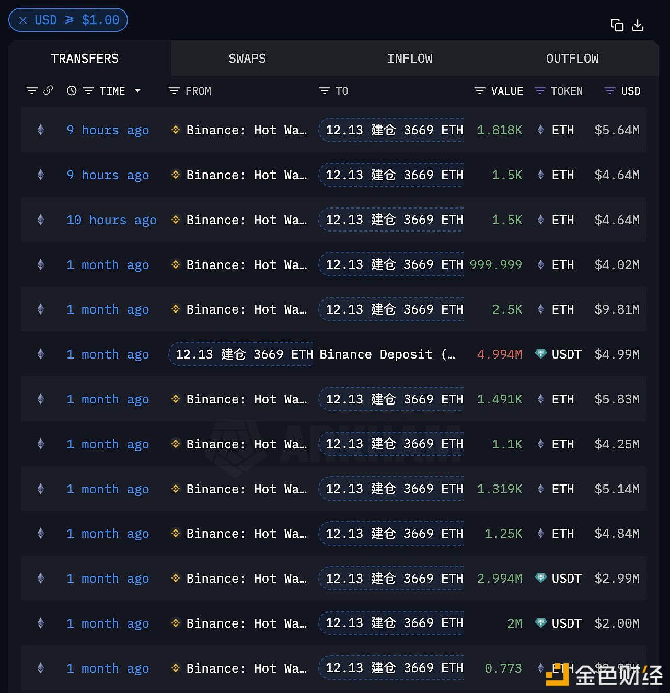Click the USDT token icon in $2.00M row
The image size is (670, 693).
click(x=541, y=623)
